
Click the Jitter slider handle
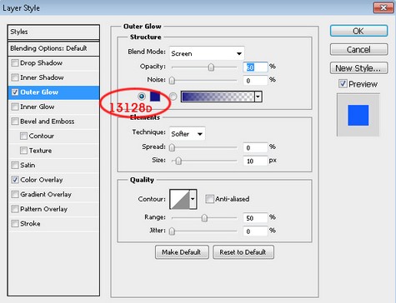[172, 231]
